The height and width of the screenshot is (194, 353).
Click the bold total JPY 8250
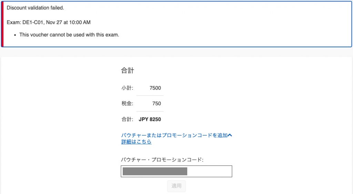click(150, 119)
